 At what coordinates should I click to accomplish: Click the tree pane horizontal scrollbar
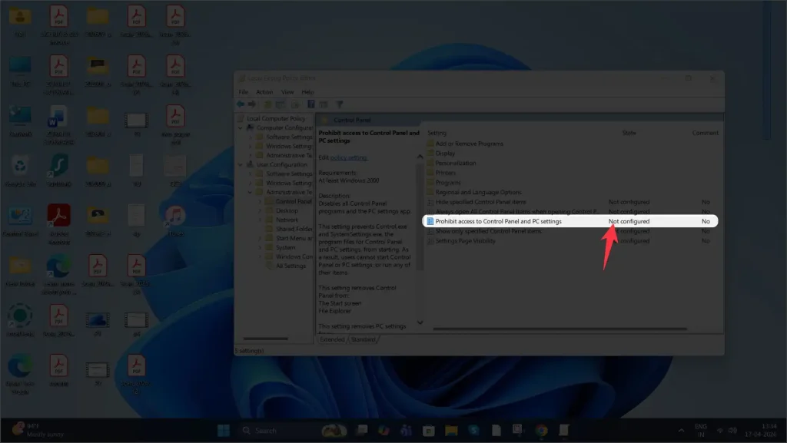265,339
